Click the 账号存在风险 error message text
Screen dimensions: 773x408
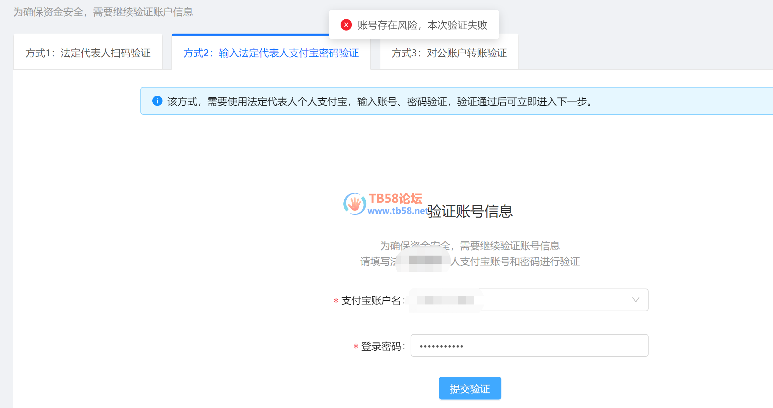[x=422, y=25]
